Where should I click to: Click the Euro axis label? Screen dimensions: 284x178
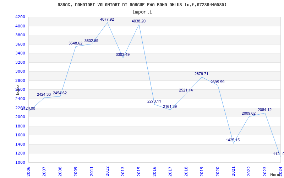tap(17, 90)
